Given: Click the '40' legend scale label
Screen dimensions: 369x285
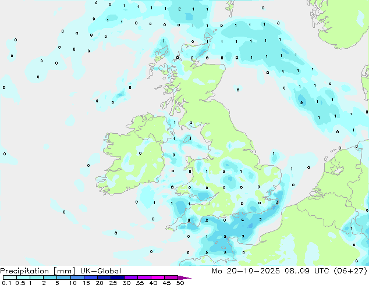Looking at the screenshot, I should [154, 283].
